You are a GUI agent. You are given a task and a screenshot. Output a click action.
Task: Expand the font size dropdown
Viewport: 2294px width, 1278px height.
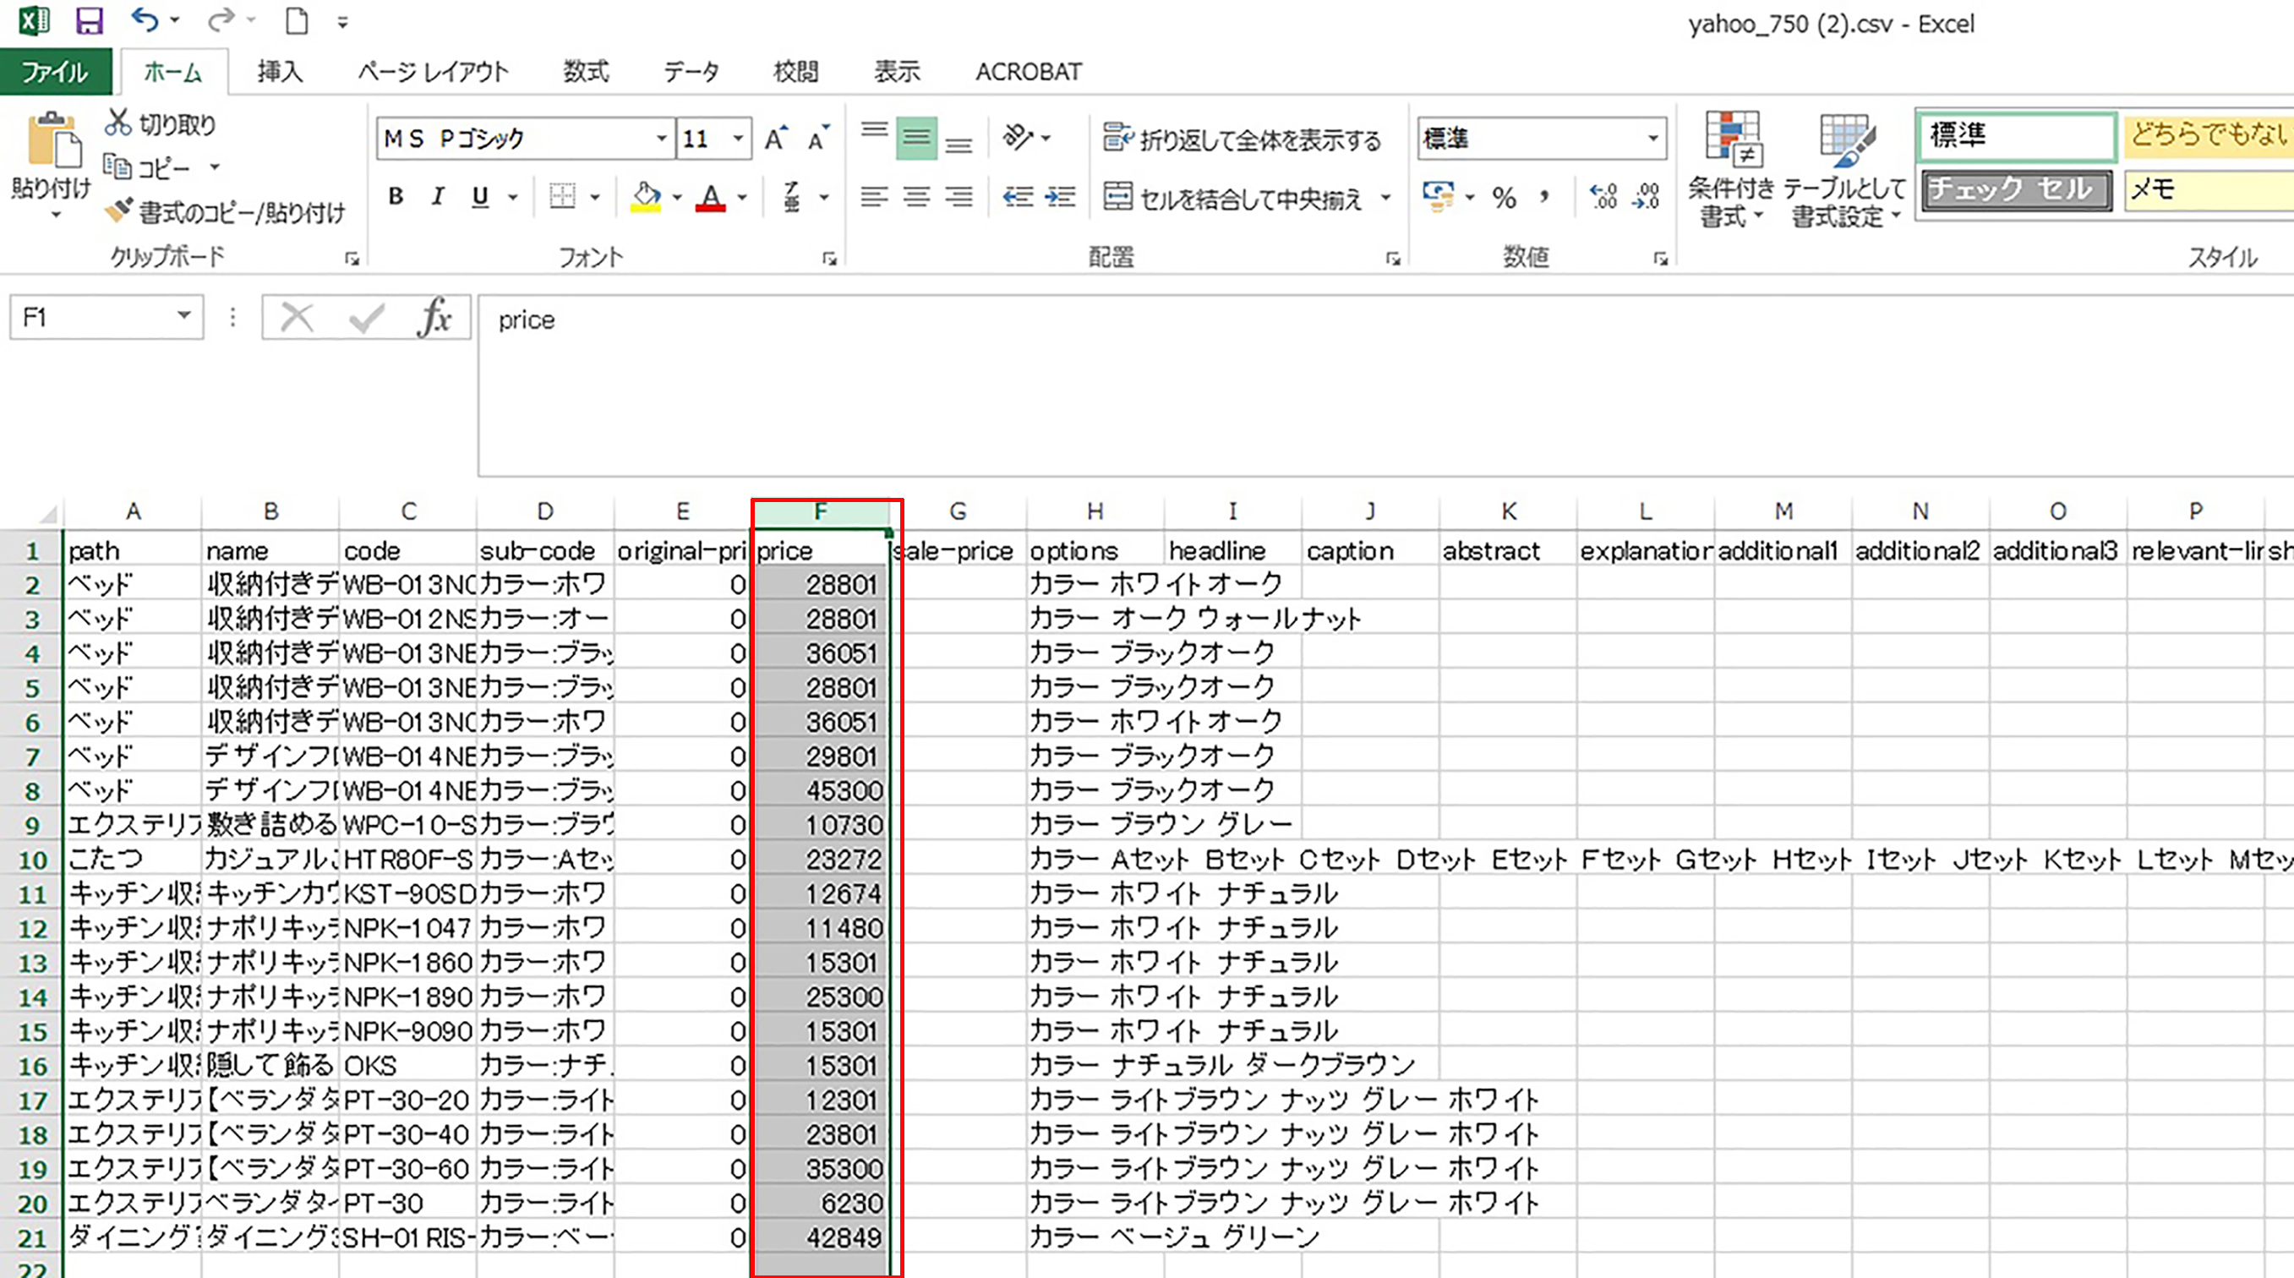pyautogui.click(x=738, y=139)
